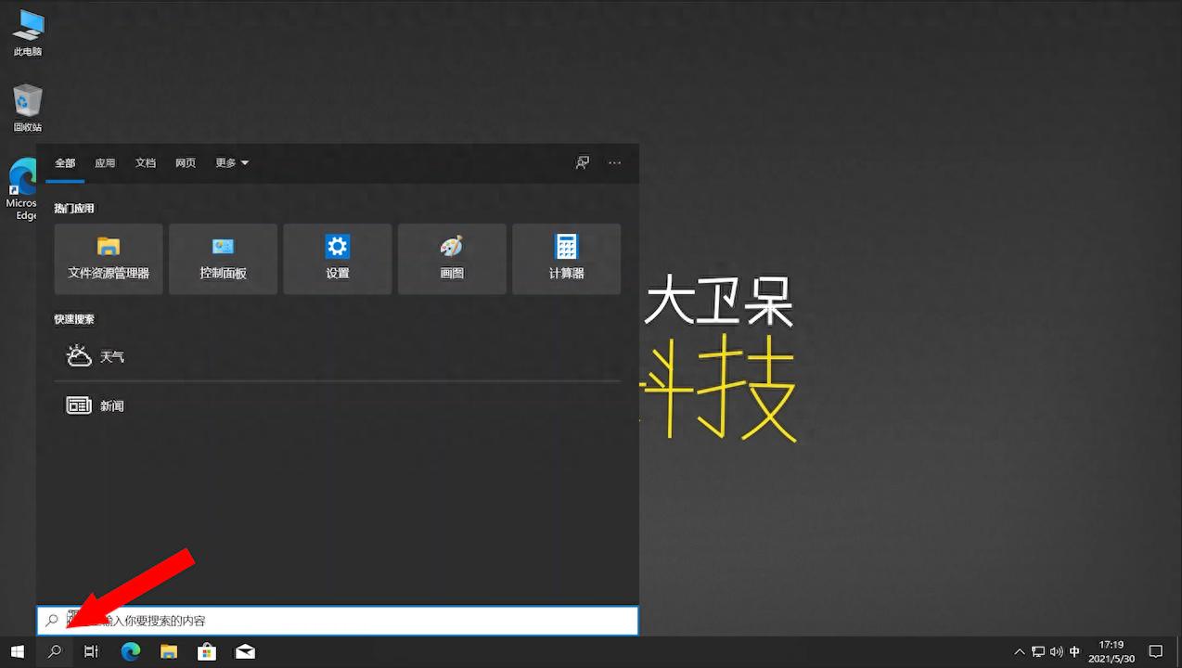Screen dimensions: 1182x668
Task: Click the network status tray icon
Action: coord(1038,651)
